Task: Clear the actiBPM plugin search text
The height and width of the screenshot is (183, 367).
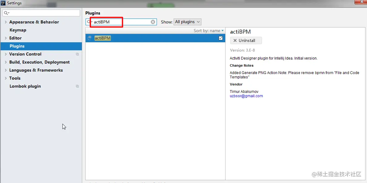Action: point(153,22)
